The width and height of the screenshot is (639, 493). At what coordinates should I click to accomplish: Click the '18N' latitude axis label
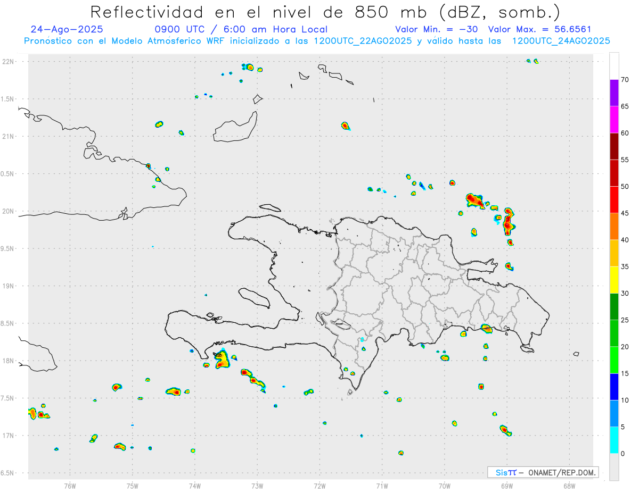tap(9, 361)
